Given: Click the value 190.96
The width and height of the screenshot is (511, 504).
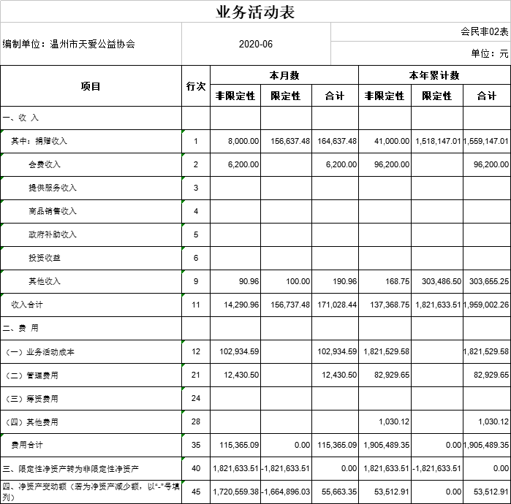Looking at the screenshot, I should point(344,281).
